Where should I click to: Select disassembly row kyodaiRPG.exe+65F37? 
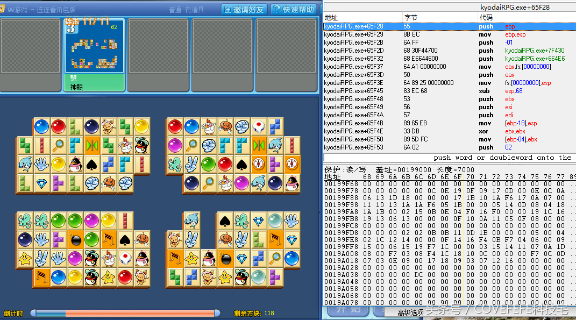450,67
